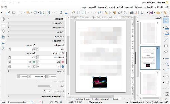Click the zoom in plus button

9,102
